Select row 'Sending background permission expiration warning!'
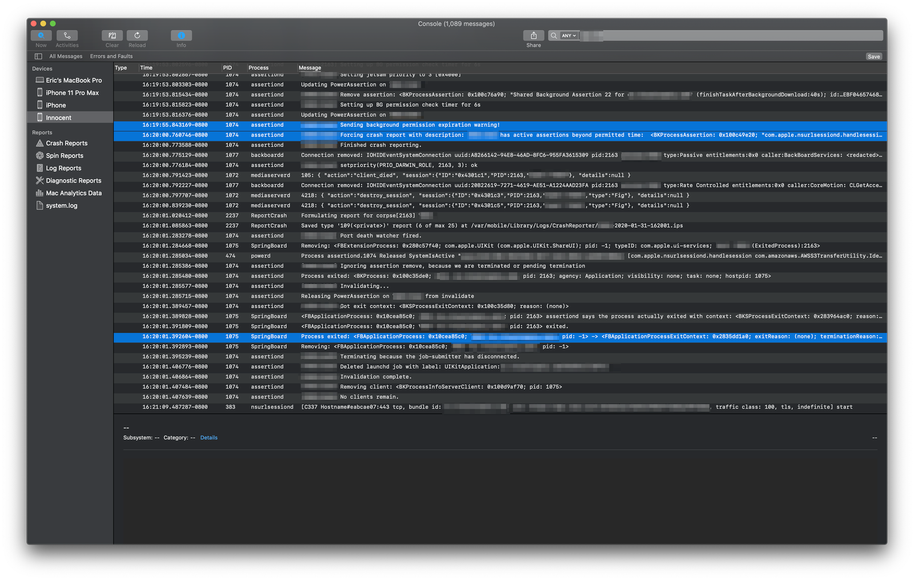The image size is (914, 580). tap(500, 125)
